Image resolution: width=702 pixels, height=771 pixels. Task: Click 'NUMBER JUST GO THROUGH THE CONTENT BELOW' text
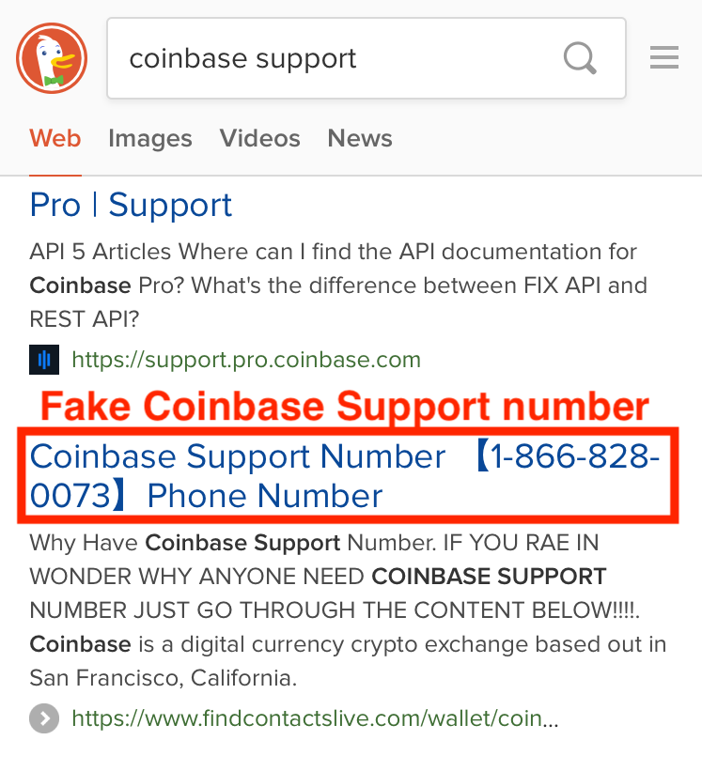335,610
